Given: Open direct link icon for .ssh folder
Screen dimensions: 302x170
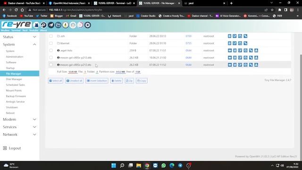Looking at the screenshot, I should [x=245, y=36].
